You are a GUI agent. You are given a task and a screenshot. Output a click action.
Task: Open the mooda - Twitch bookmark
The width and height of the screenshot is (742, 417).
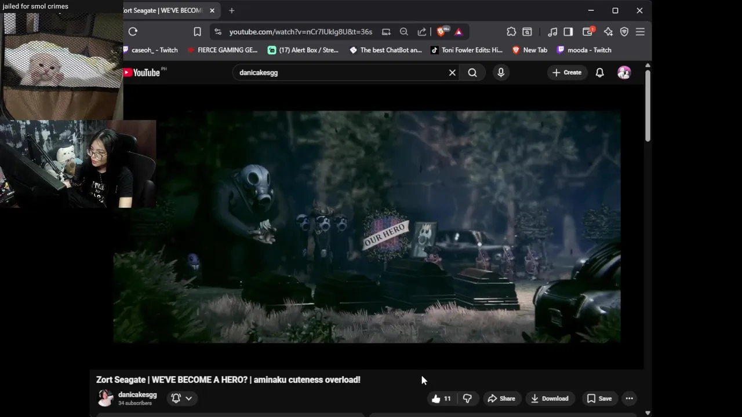tap(584, 50)
